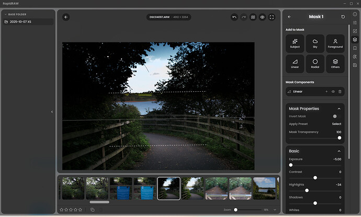Open the masks panel in right sidebar
The height and width of the screenshot is (217, 361).
[355, 39]
